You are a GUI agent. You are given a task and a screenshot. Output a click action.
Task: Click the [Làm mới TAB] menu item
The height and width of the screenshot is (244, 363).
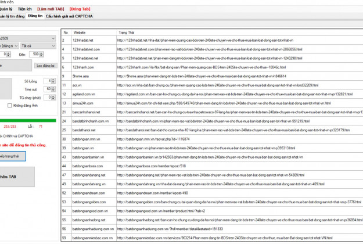[x=51, y=9]
